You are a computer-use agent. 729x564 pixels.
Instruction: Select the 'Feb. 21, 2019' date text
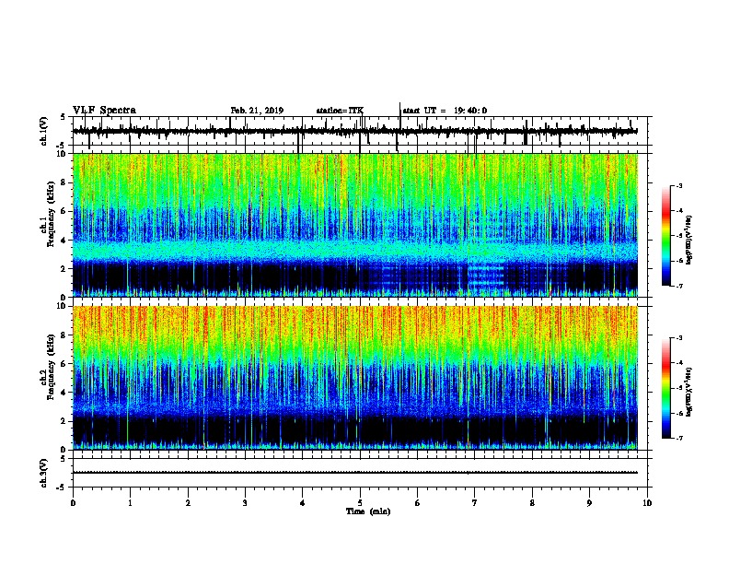click(x=257, y=111)
